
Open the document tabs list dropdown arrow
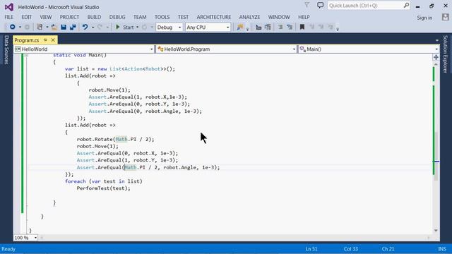click(x=437, y=40)
